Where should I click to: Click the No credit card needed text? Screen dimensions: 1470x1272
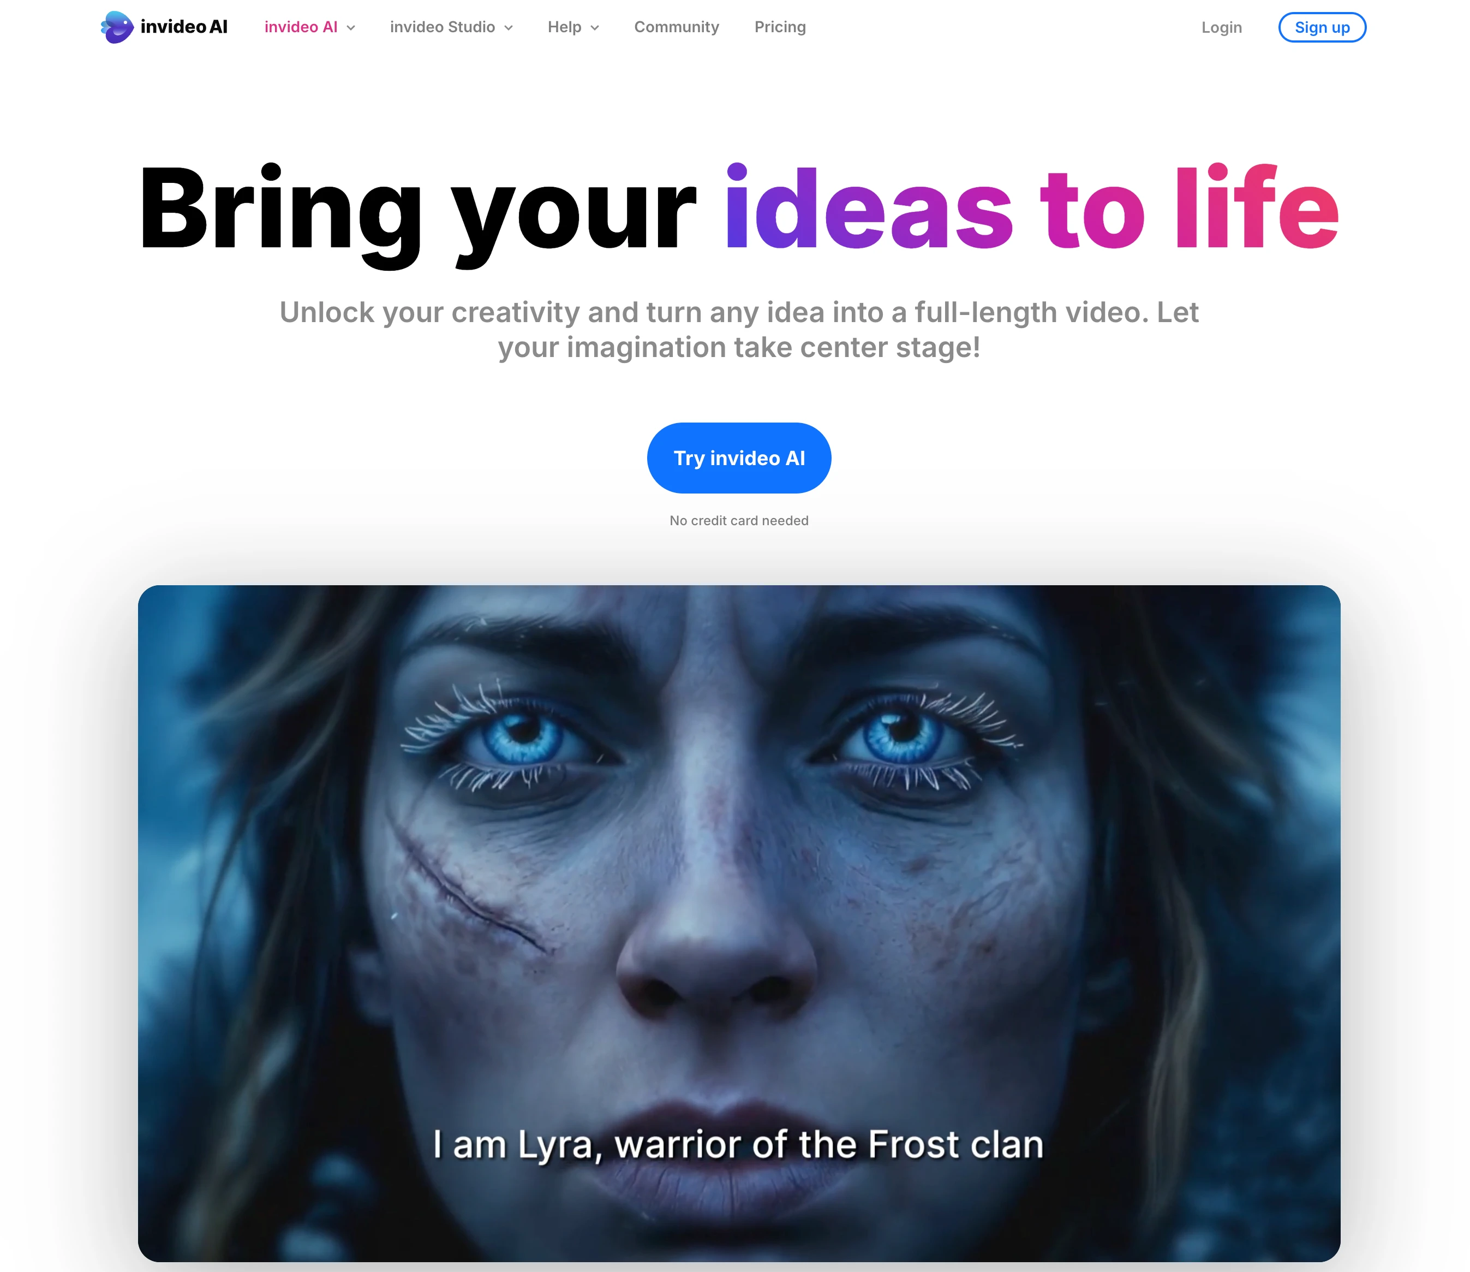click(x=739, y=520)
